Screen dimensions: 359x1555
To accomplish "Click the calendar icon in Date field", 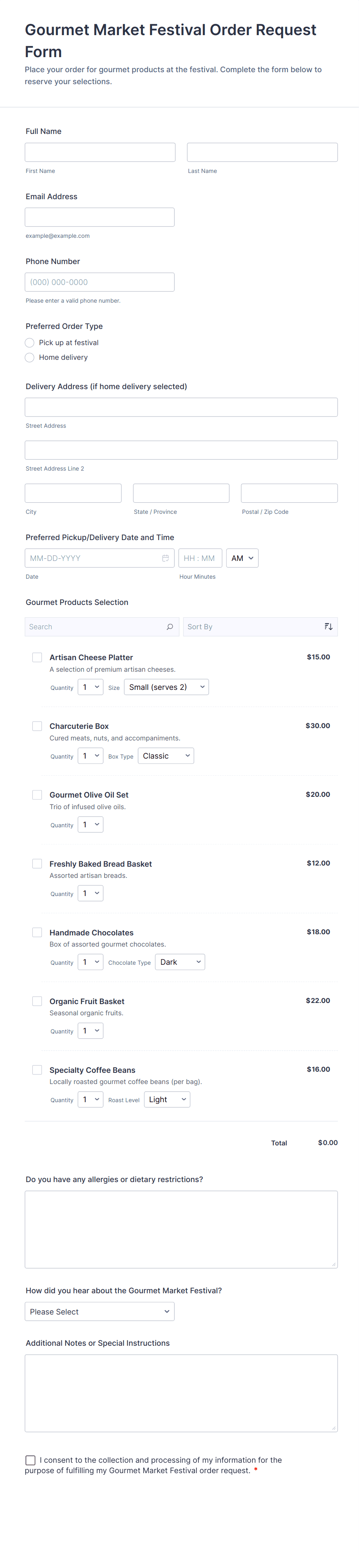I will pos(165,558).
